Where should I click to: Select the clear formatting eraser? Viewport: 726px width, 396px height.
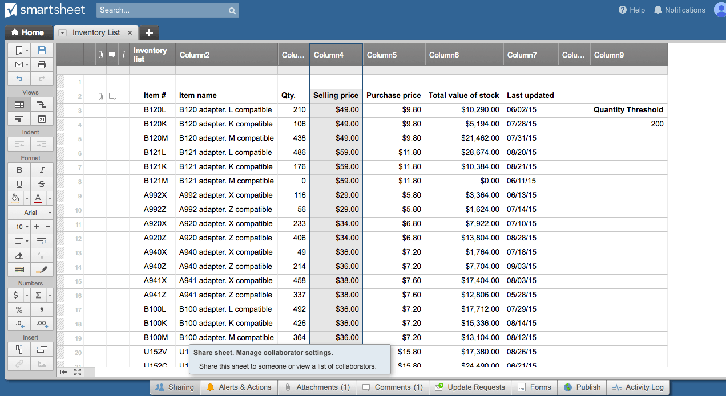tap(19, 255)
